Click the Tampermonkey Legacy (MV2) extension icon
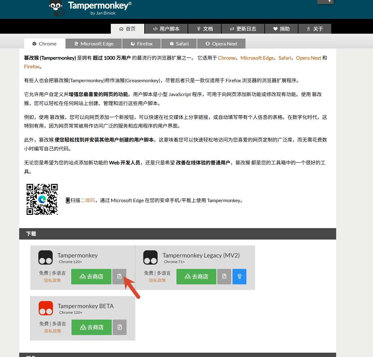Screen dimensions: 373x357 (x=150, y=257)
